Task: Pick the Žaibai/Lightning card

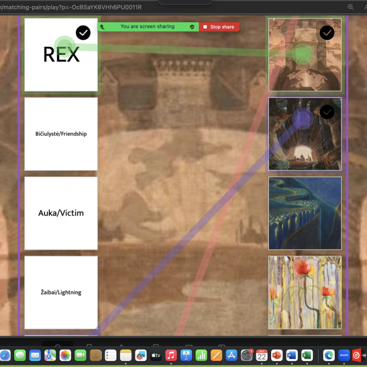Action: (x=61, y=292)
